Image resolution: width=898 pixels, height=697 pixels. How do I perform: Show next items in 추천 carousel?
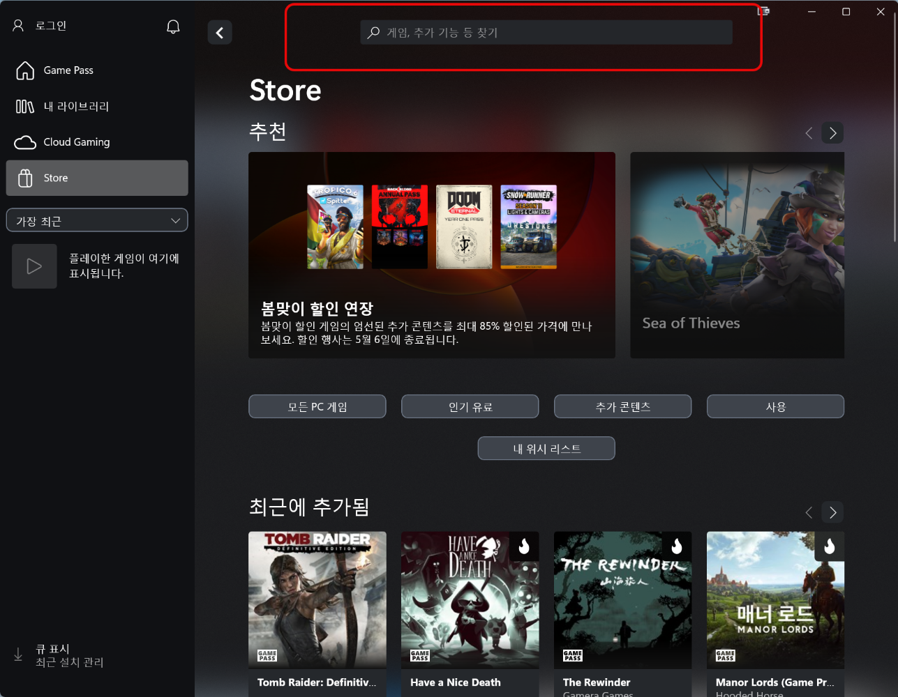coord(832,133)
